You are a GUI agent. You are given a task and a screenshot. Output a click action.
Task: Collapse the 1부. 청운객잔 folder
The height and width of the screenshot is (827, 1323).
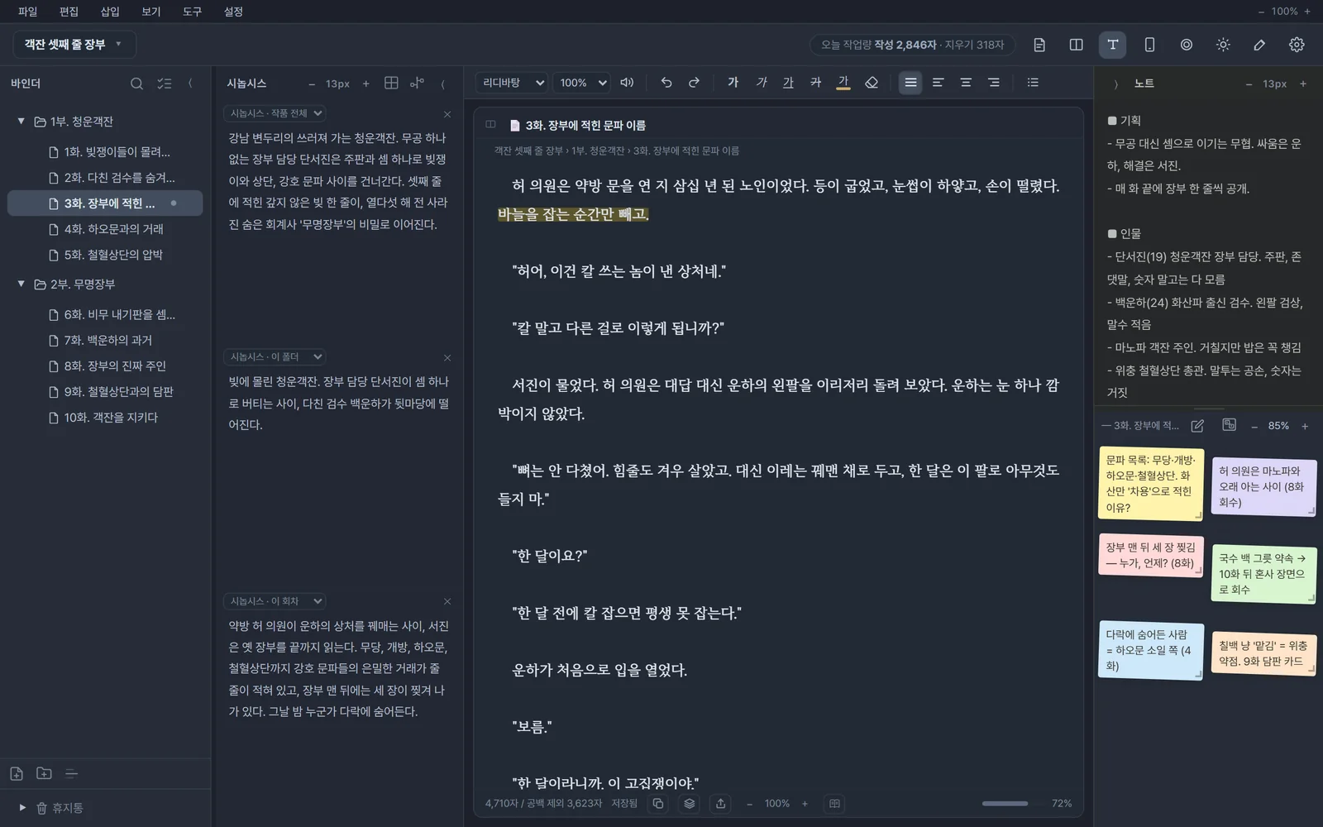point(21,122)
